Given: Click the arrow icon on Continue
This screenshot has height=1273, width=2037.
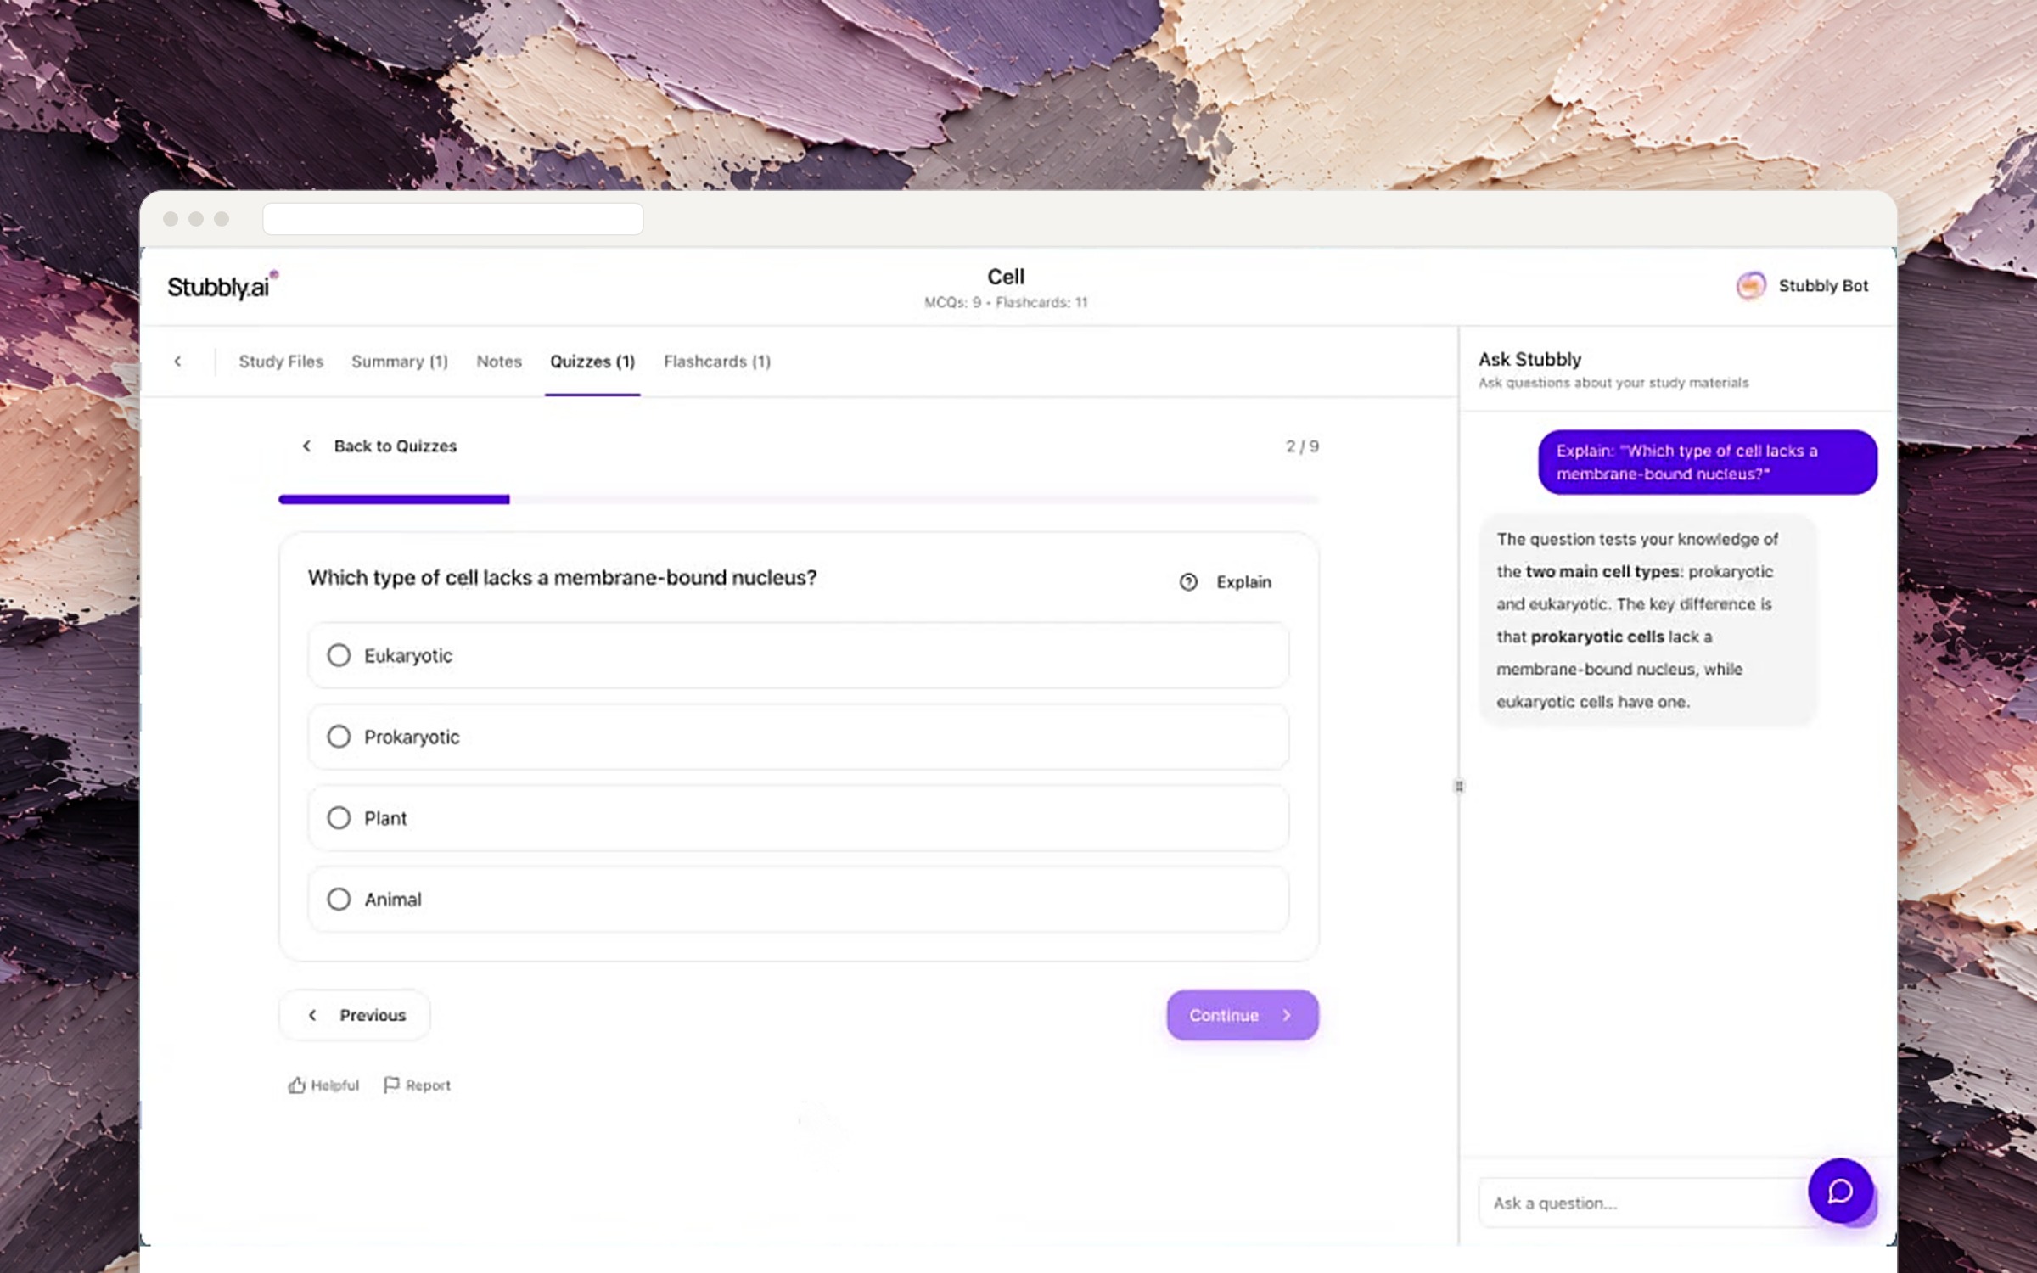Looking at the screenshot, I should click(1287, 1015).
